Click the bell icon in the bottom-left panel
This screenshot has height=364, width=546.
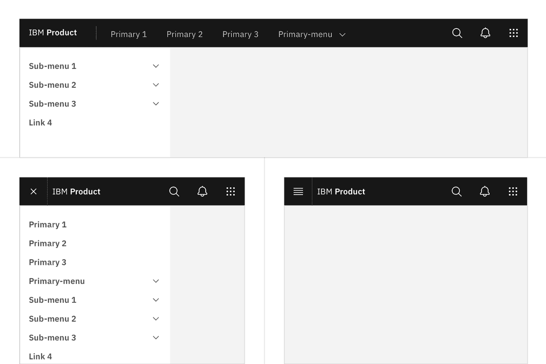click(x=202, y=191)
